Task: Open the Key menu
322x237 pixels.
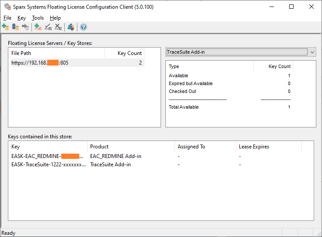Action: coord(21,18)
